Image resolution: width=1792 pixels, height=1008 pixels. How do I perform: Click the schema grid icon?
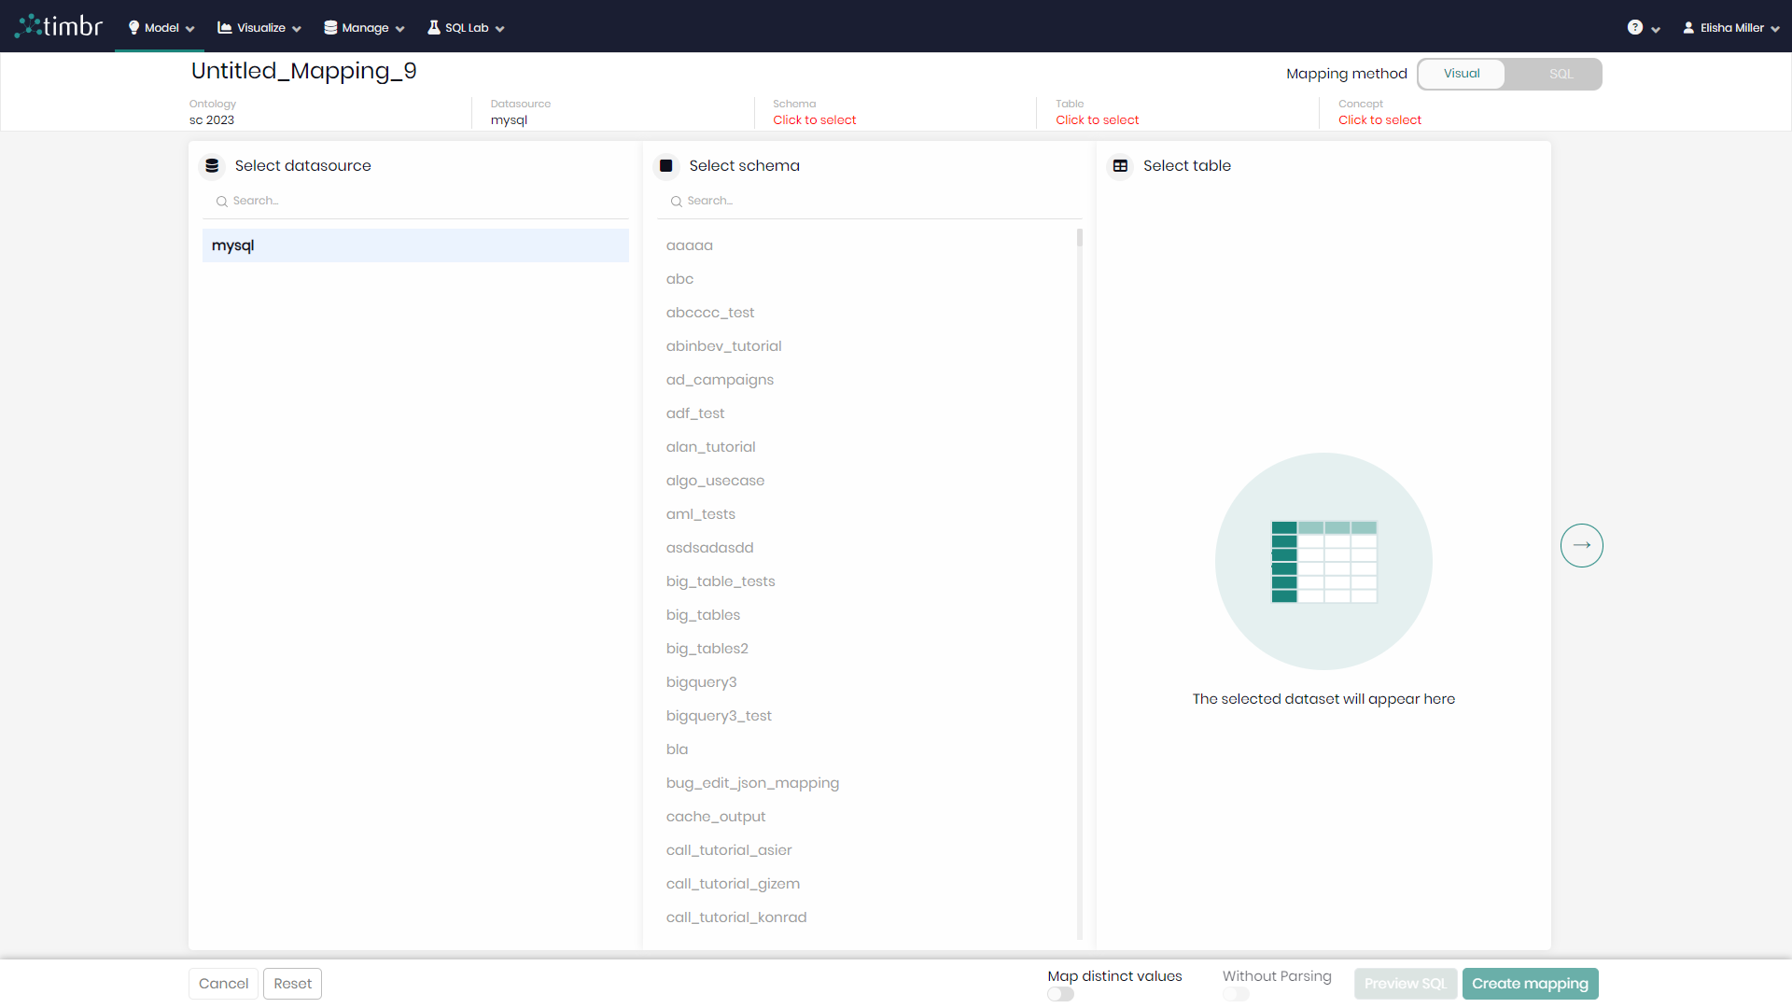[x=665, y=165]
